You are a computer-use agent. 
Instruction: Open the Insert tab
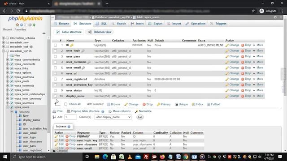point(137,24)
